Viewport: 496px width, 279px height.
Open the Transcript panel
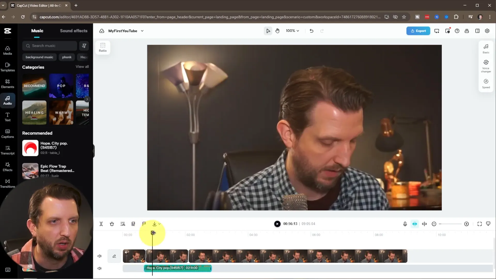pyautogui.click(x=7, y=150)
